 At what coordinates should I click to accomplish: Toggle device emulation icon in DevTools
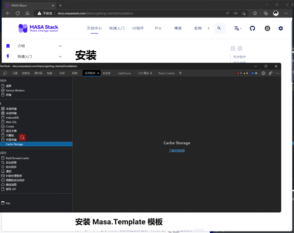pyautogui.click(x=5, y=73)
